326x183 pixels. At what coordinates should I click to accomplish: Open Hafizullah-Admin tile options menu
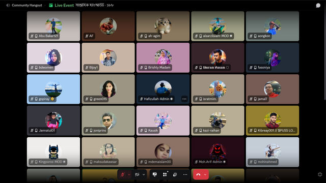[x=184, y=99]
